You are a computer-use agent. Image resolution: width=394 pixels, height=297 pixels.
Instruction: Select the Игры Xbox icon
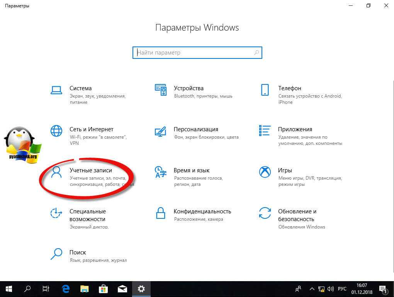click(x=265, y=172)
